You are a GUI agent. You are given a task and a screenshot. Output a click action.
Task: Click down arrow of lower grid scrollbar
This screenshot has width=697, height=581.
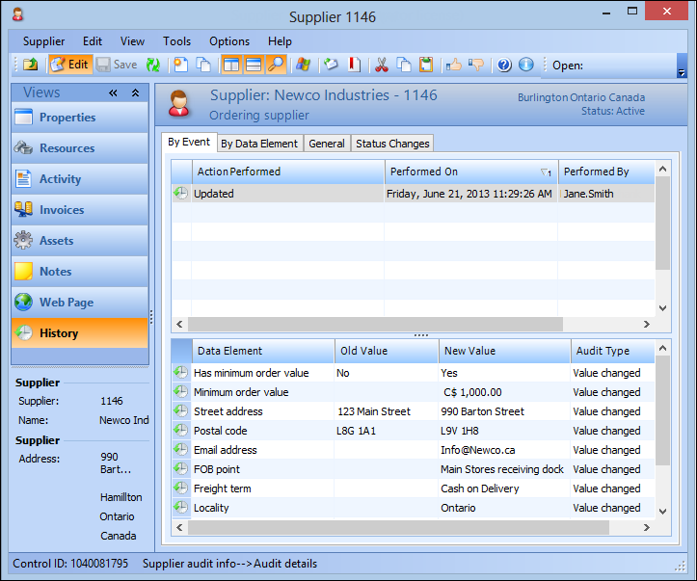pyautogui.click(x=661, y=511)
